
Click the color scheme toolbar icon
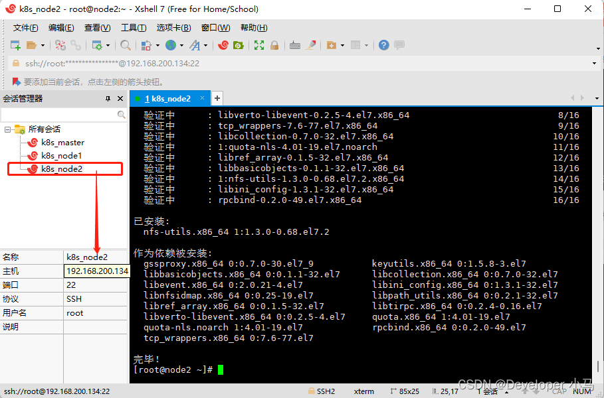(x=146, y=45)
